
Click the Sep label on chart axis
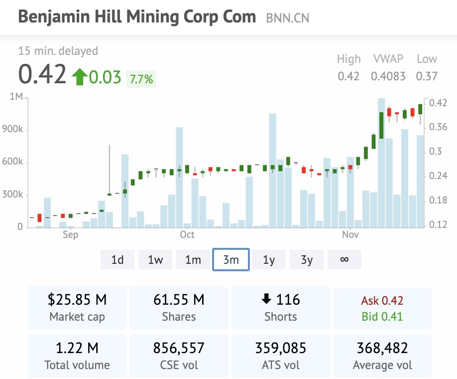point(71,234)
